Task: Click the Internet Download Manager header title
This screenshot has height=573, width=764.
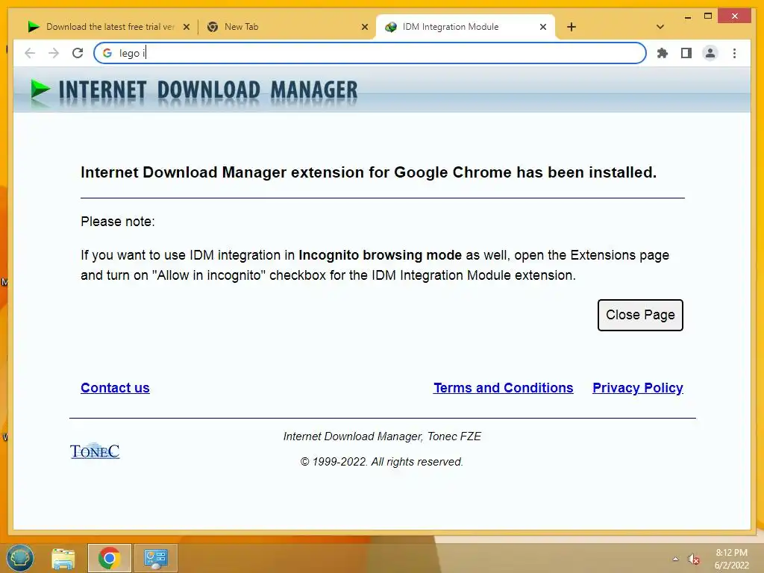Action: point(208,90)
